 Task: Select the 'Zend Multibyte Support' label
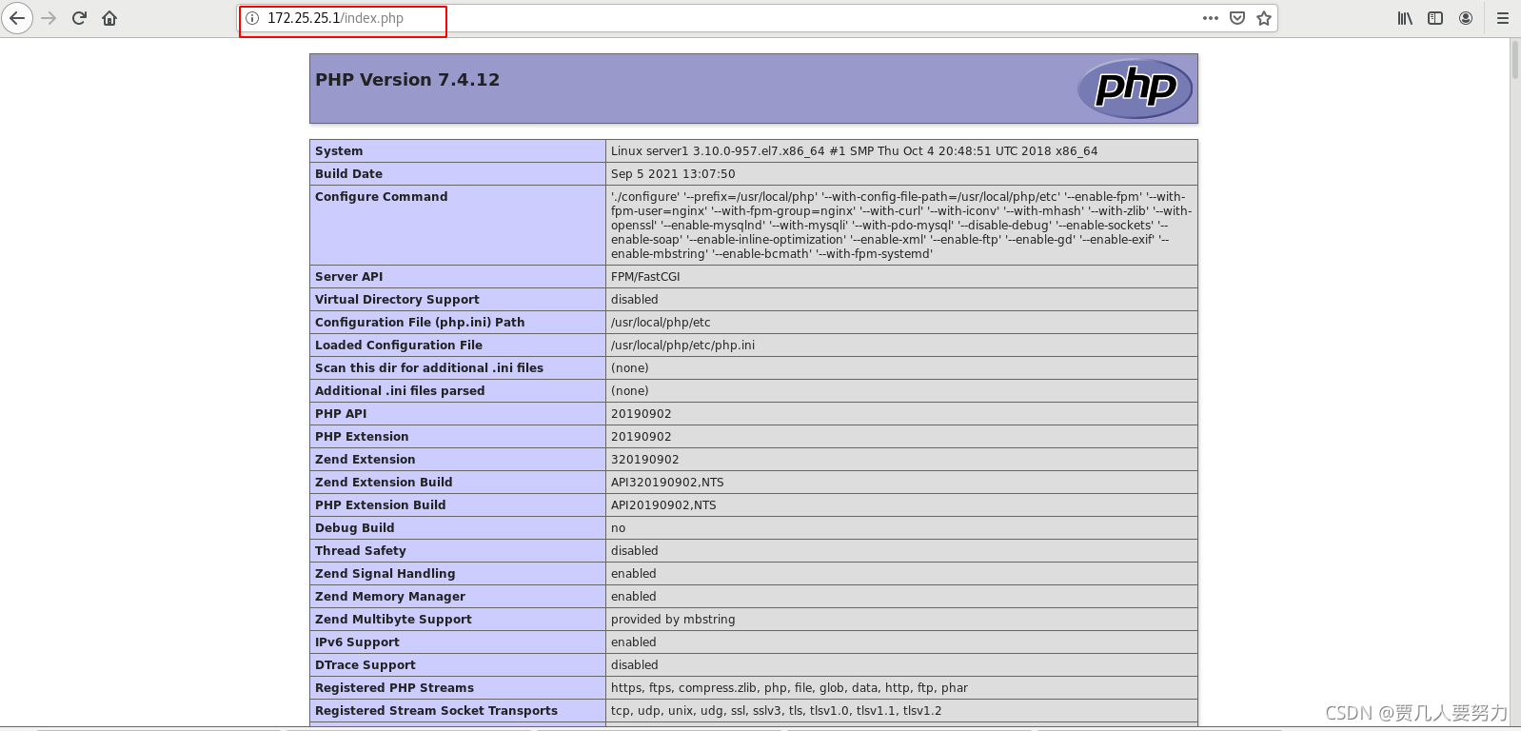[393, 620]
